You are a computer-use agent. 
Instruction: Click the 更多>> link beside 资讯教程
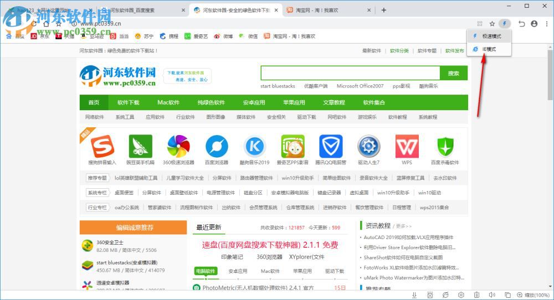[404, 226]
